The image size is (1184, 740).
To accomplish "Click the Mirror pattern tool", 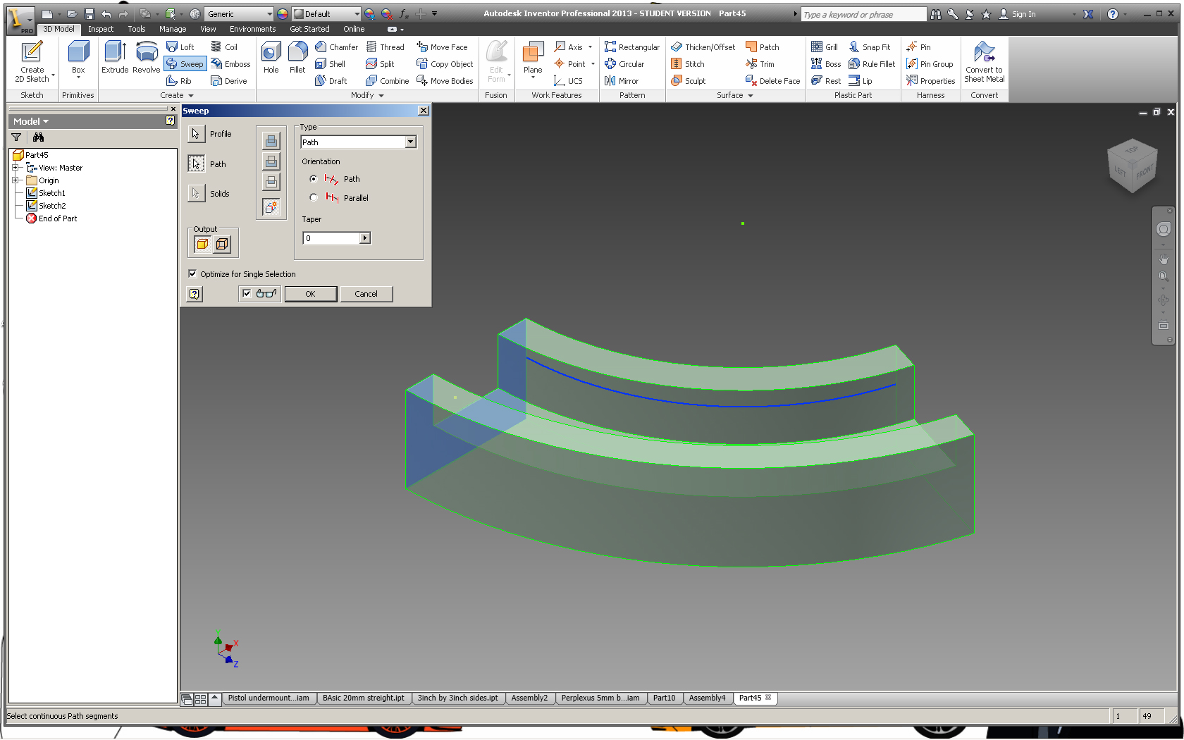I will tap(622, 81).
